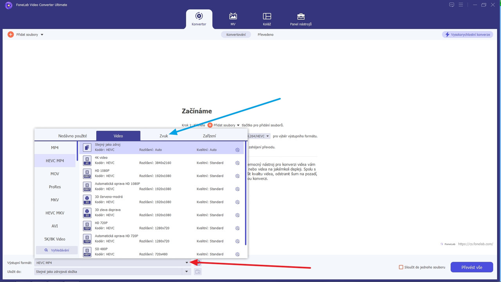Choose MOV in the format list

click(x=55, y=174)
